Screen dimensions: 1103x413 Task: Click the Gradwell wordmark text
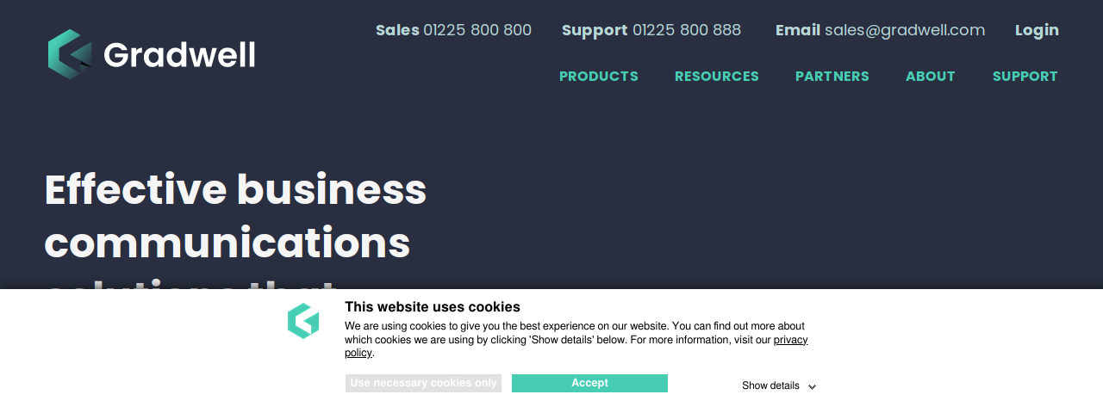point(179,55)
